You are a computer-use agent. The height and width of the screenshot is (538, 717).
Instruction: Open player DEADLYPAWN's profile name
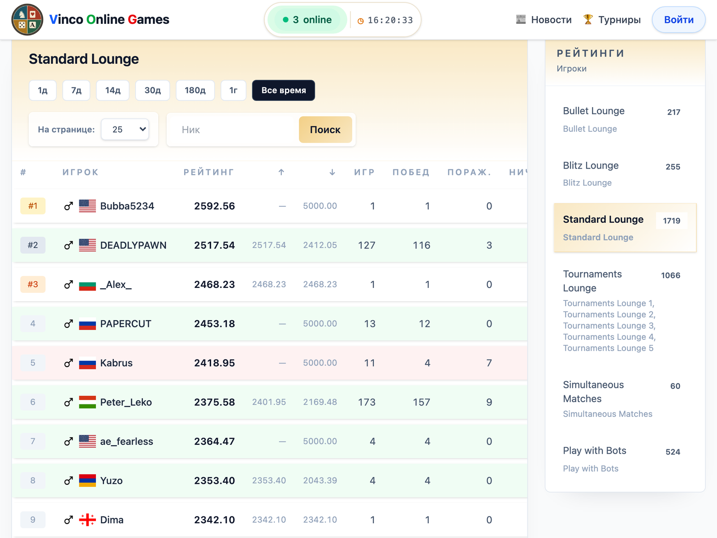[x=134, y=245]
